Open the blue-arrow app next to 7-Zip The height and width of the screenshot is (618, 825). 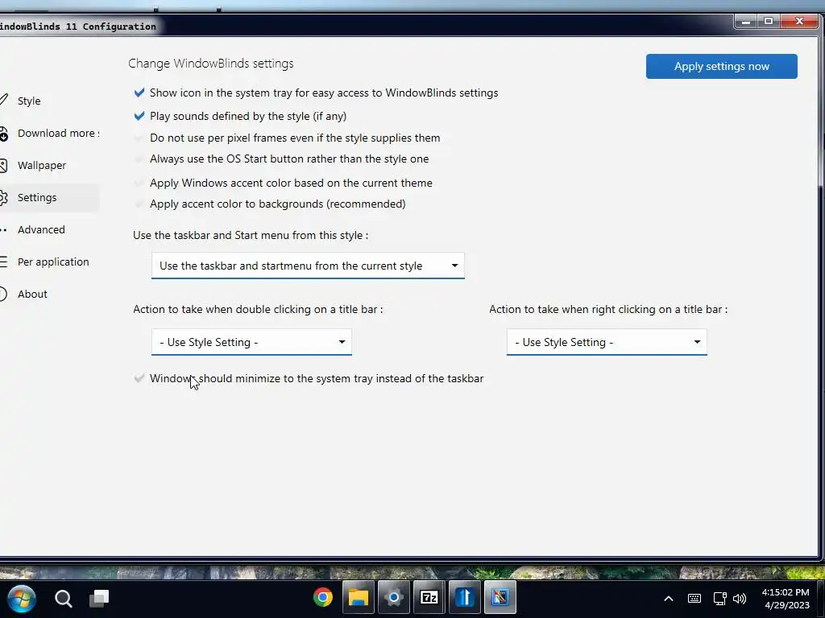click(x=465, y=598)
